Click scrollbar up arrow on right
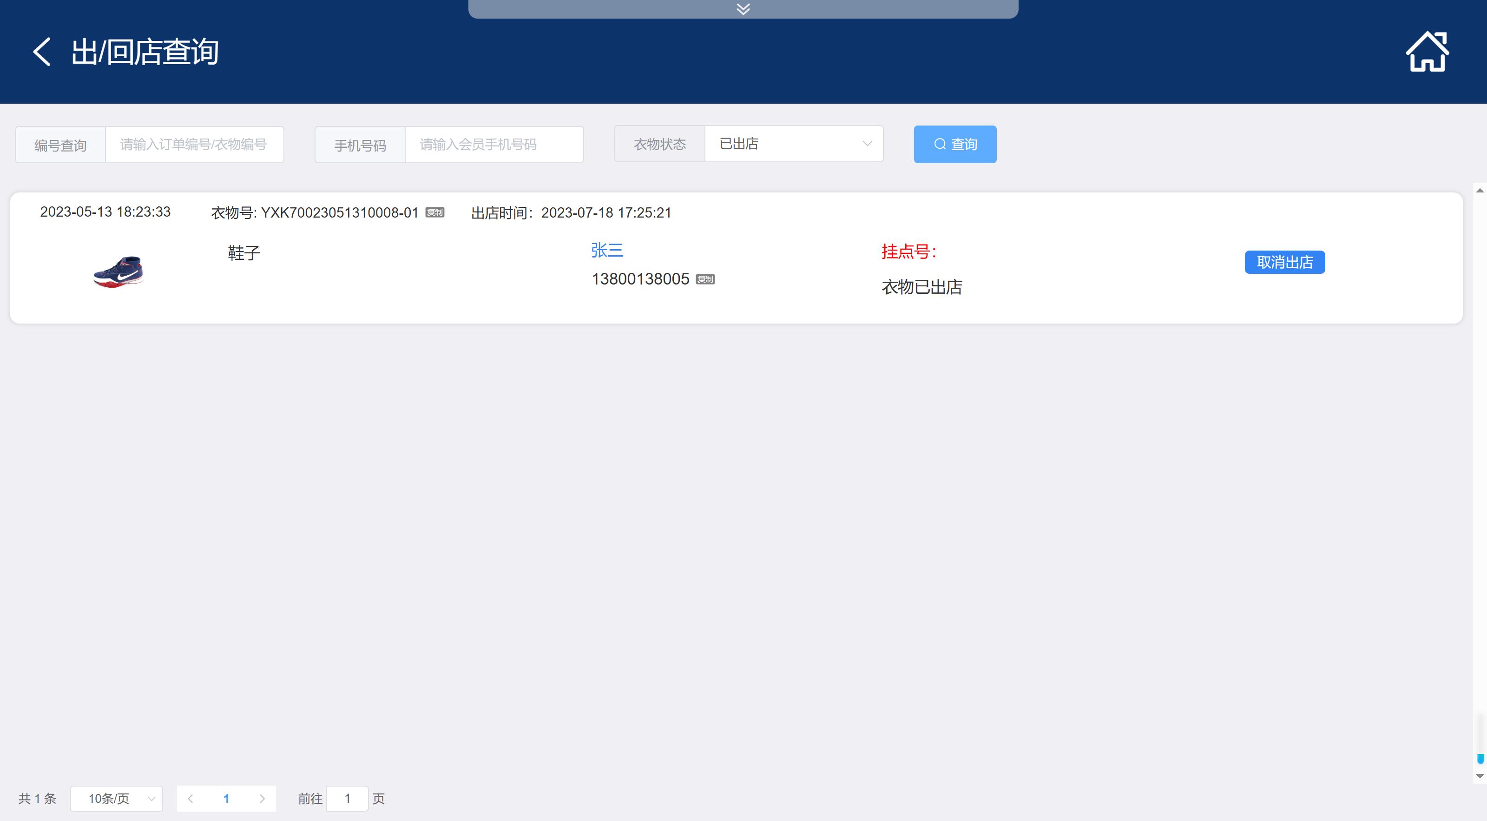 coord(1480,191)
